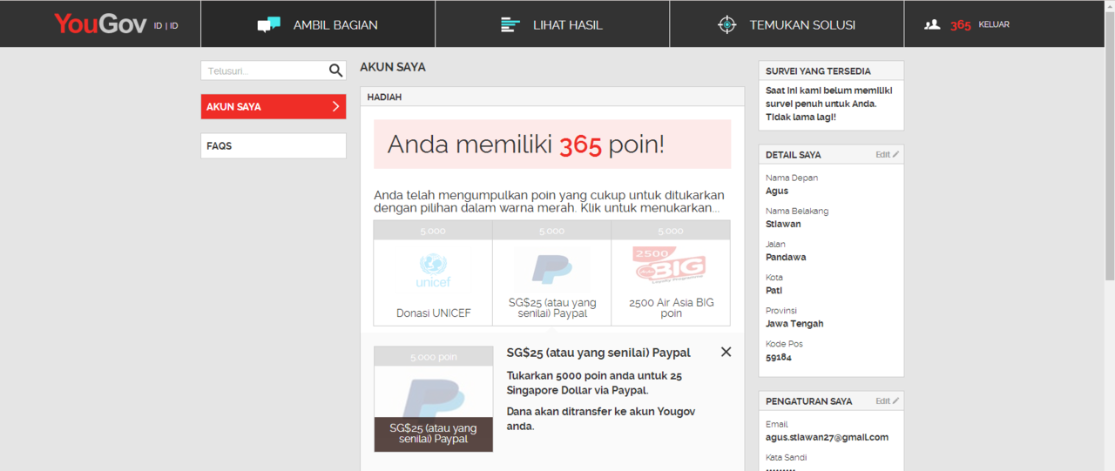The width and height of the screenshot is (1115, 471).
Task: Click the city value Pati
Action: [774, 290]
